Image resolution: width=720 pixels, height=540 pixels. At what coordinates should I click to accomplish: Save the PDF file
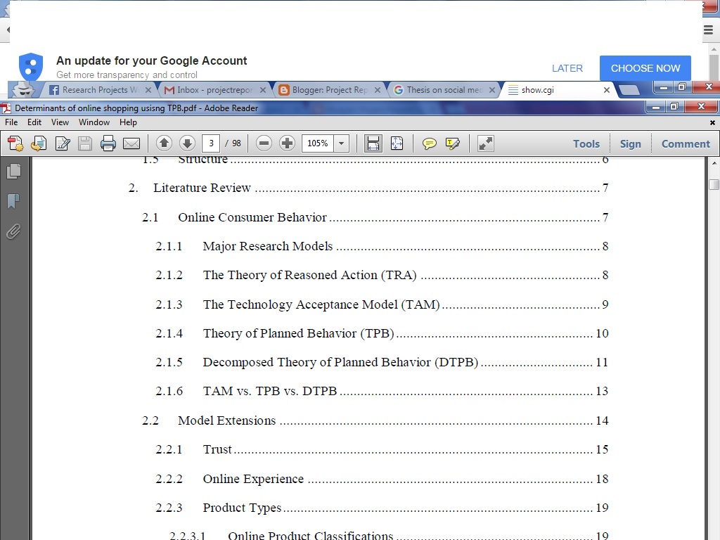[84, 143]
